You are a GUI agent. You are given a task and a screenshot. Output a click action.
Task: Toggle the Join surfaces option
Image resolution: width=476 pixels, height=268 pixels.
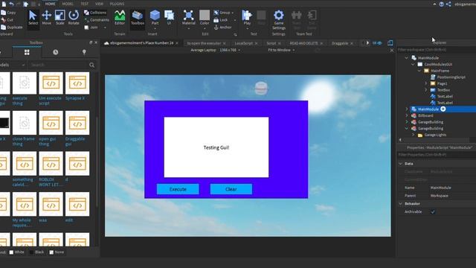tap(91, 27)
